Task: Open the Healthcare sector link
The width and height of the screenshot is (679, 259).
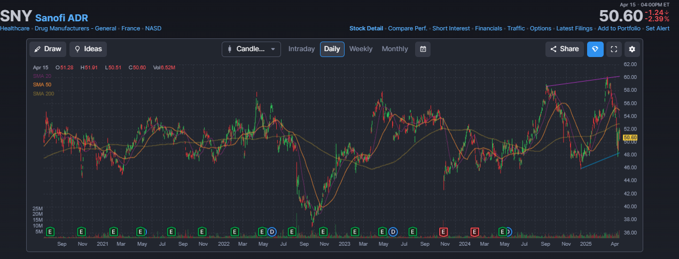Action: tap(14, 28)
